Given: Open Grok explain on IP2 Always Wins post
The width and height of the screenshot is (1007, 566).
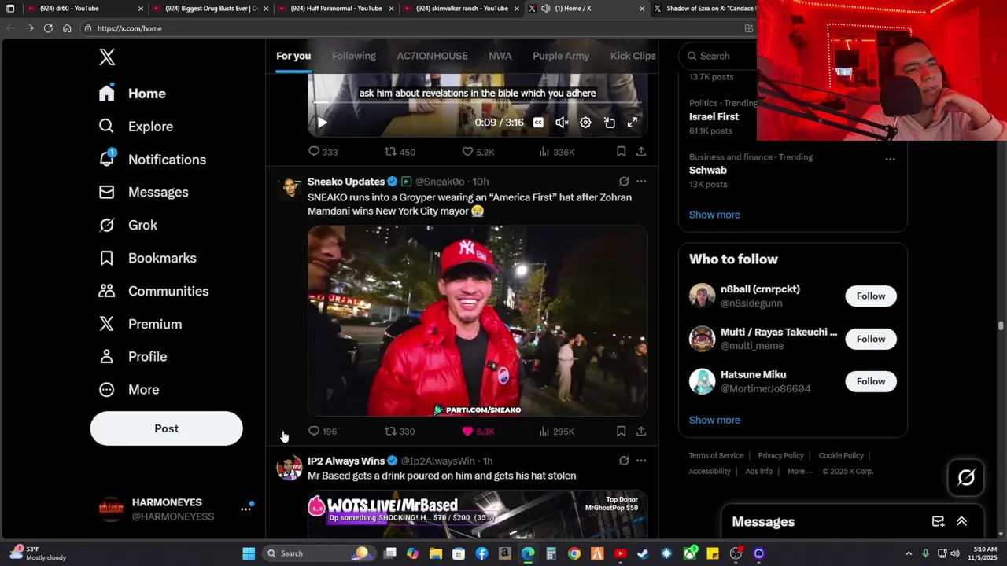Looking at the screenshot, I should coord(624,461).
